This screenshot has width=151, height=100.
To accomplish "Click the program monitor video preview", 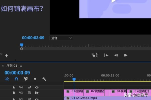I will [x=100, y=17].
